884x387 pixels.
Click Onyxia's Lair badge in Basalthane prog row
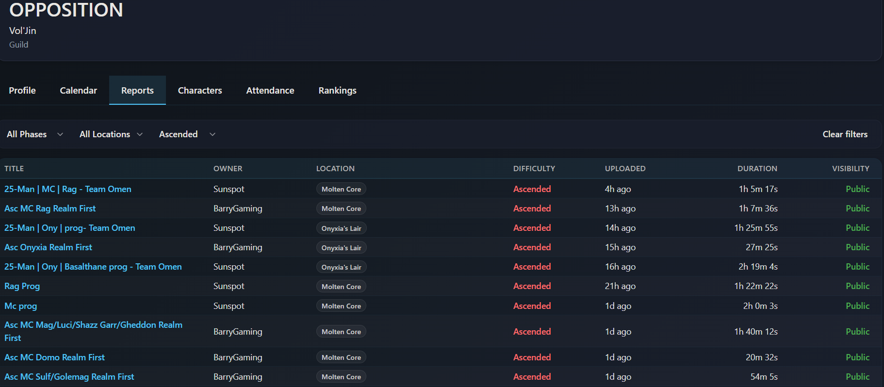(342, 267)
